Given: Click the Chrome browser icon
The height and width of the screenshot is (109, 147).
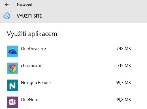Looking at the screenshot, I should pos(12,68).
